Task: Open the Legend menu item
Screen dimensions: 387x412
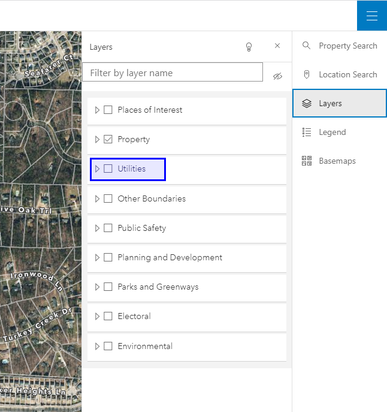Action: click(x=340, y=132)
